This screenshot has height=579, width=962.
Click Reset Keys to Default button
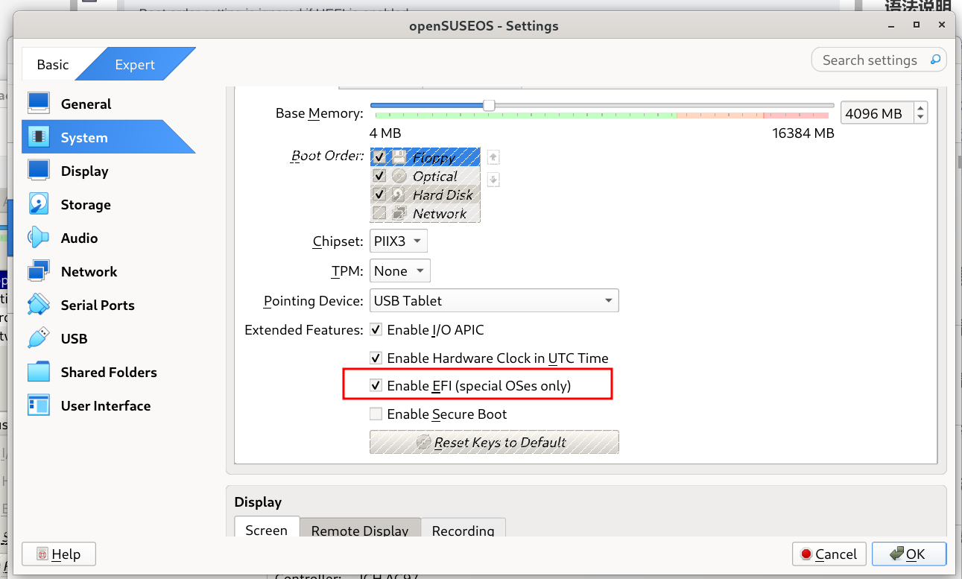(x=494, y=442)
